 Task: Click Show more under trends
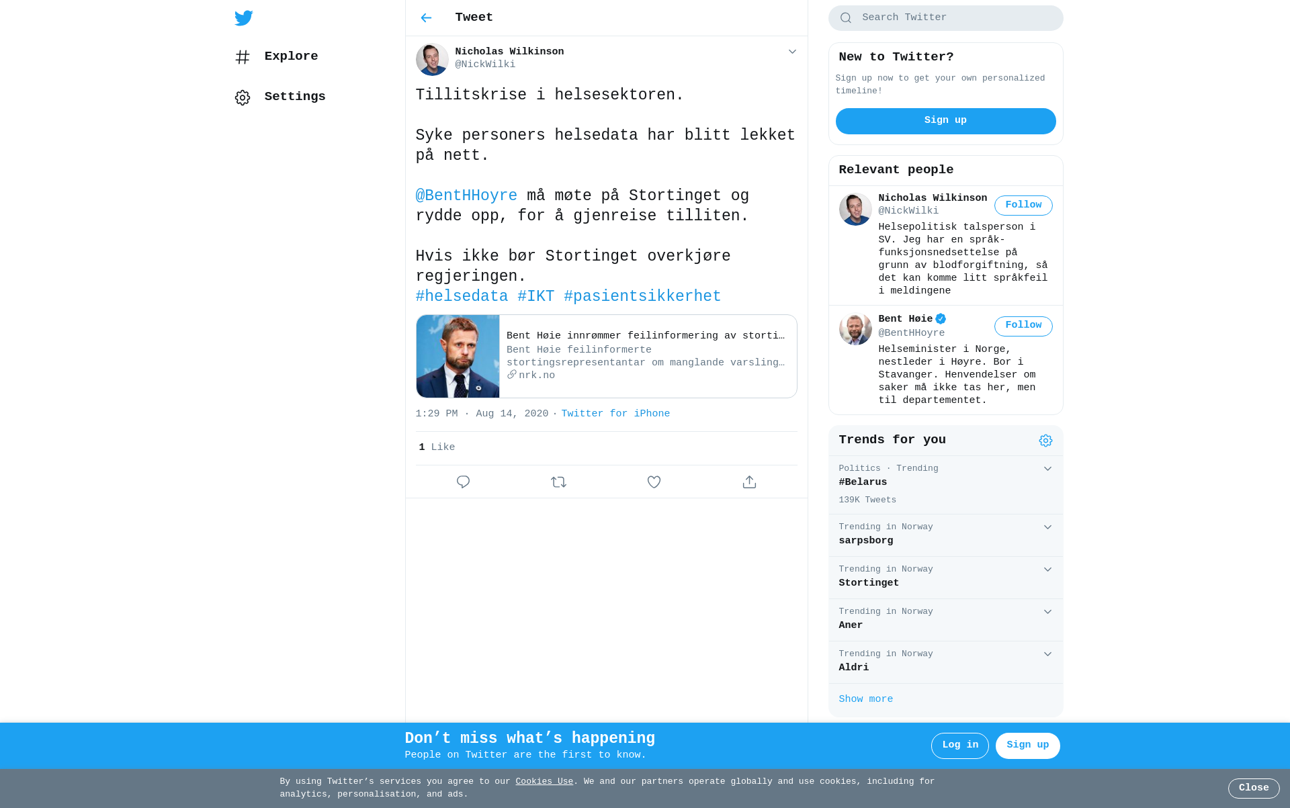[x=865, y=699]
